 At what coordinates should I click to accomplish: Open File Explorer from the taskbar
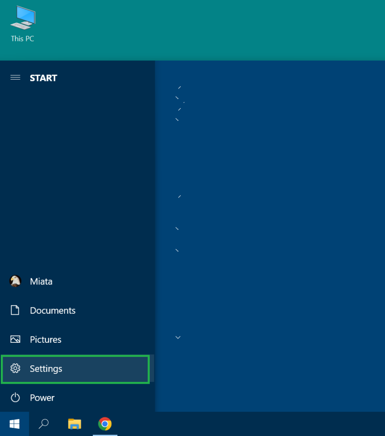(74, 424)
